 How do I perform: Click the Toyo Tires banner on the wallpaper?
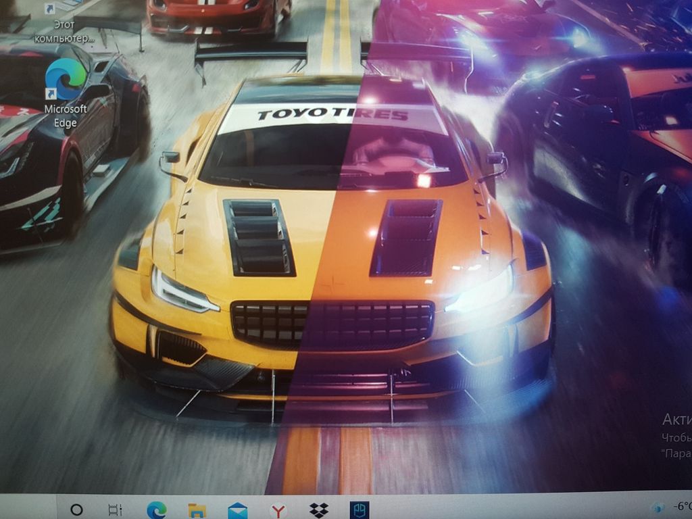[332, 115]
